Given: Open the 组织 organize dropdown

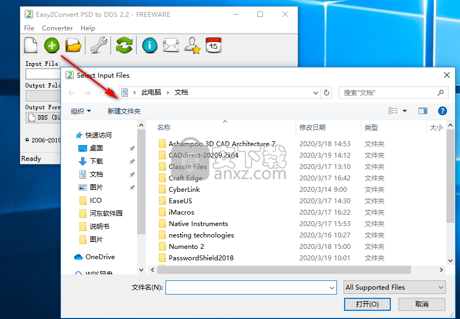Looking at the screenshot, I should (81, 111).
